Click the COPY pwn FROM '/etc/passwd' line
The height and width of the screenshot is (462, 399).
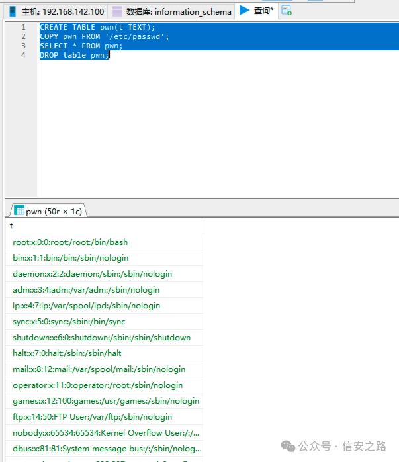105,36
